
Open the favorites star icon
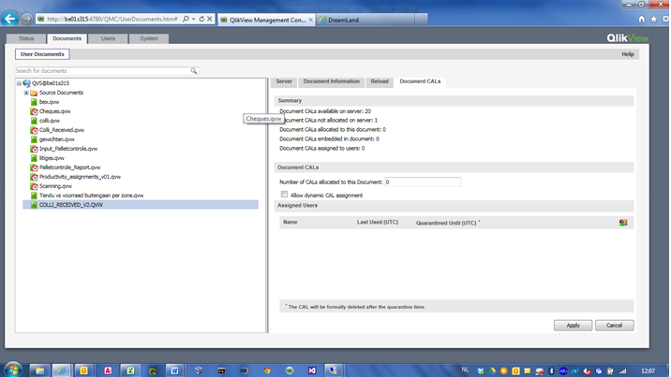tap(653, 20)
